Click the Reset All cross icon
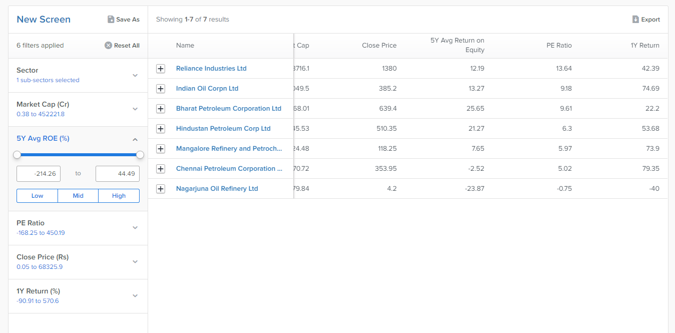Viewport: 675px width, 333px height. tap(108, 46)
